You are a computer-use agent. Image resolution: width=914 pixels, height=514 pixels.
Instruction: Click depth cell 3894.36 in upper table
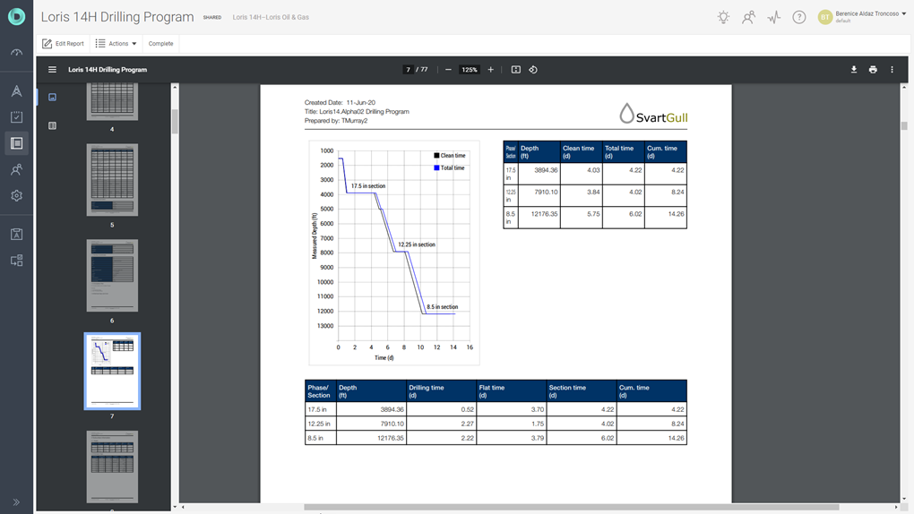pyautogui.click(x=539, y=174)
